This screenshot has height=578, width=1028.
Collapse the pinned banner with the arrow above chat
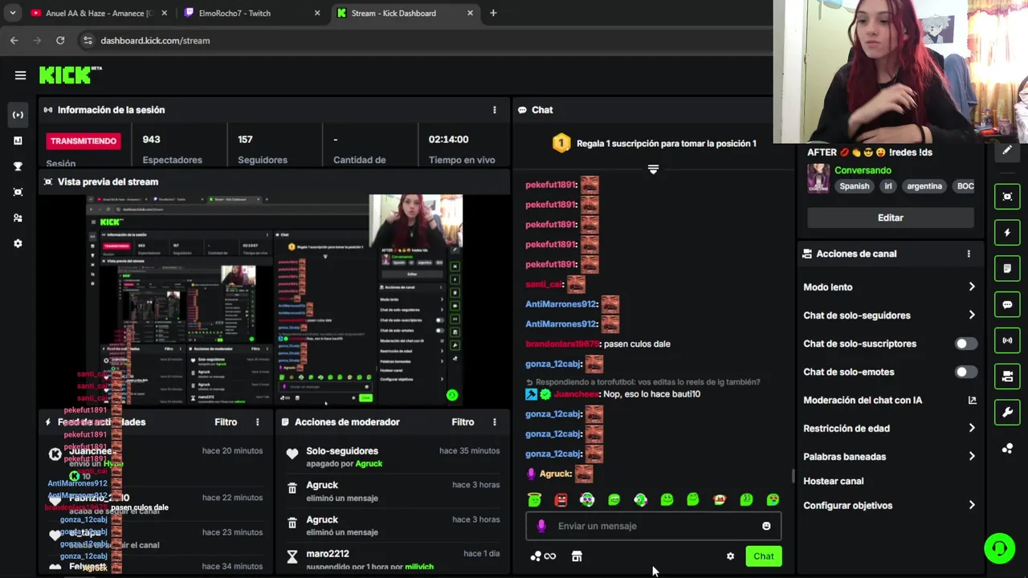click(653, 169)
